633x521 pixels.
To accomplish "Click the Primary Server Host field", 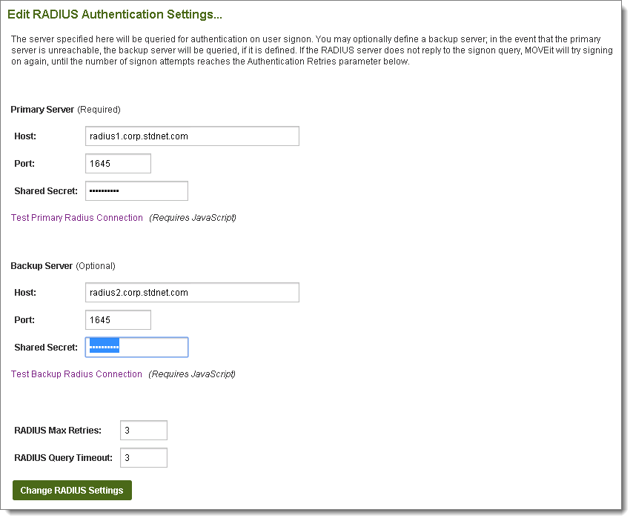I will click(x=192, y=136).
